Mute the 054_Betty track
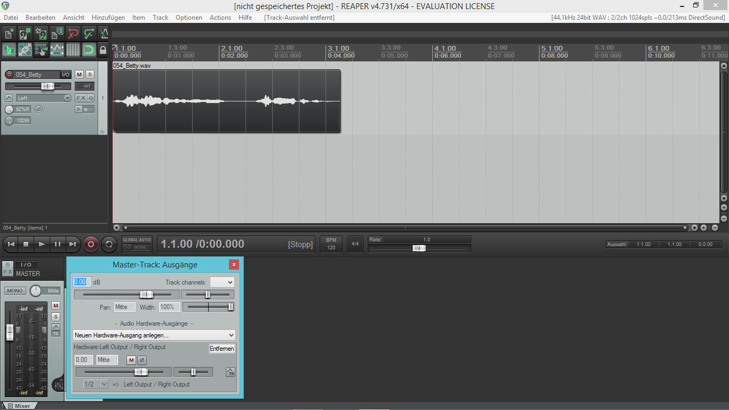 [x=79, y=75]
